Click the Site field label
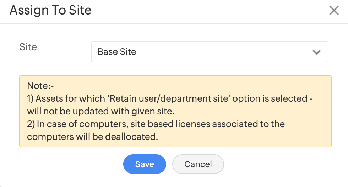 pyautogui.click(x=28, y=47)
